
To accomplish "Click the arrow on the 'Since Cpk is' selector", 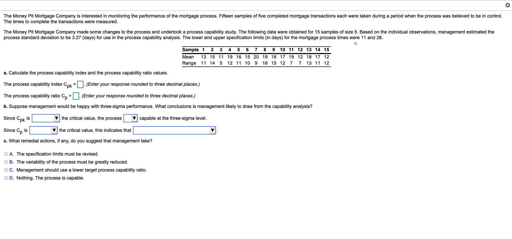I will tap(57, 118).
